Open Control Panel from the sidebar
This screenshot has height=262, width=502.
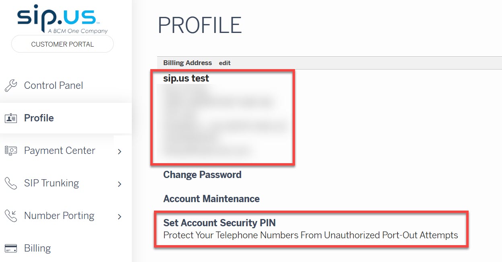53,86
